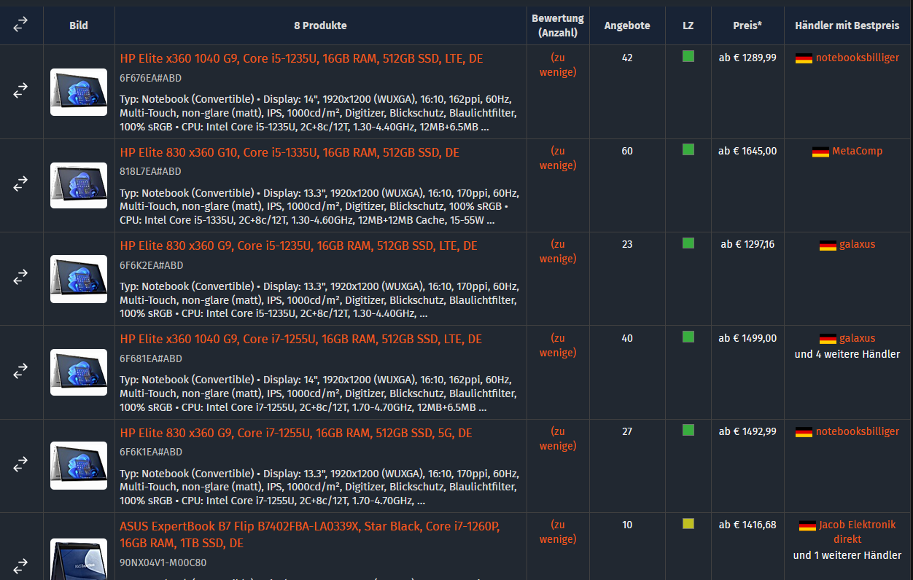
Task: Click "und 4 weitere Händler" text
Action: click(x=847, y=354)
